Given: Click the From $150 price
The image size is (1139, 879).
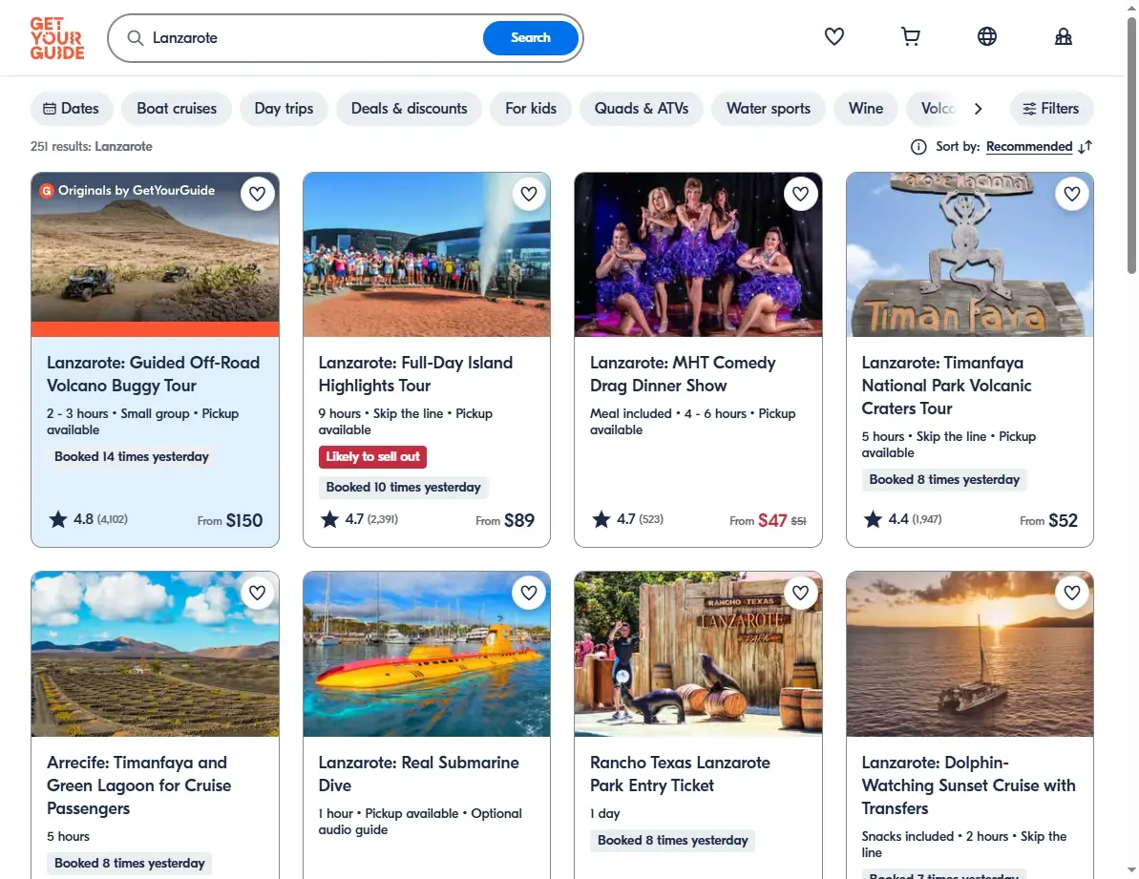Looking at the screenshot, I should (229, 520).
